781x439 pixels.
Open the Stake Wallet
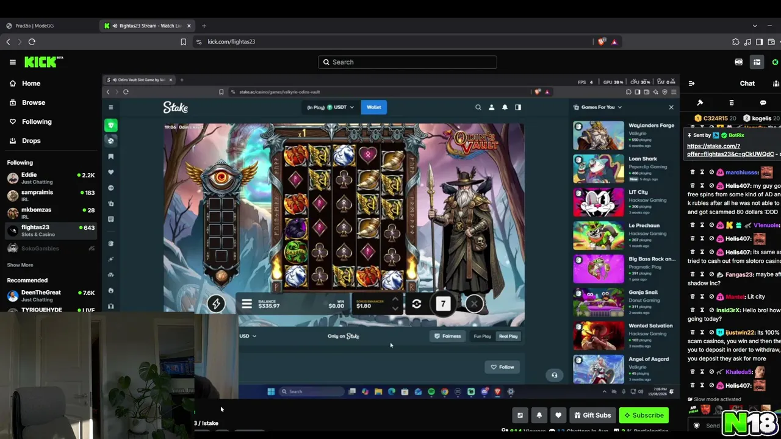pos(373,107)
